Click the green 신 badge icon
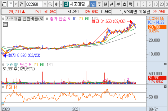Image resolution: width=168 pixels, height=111 pixels. [66, 4]
